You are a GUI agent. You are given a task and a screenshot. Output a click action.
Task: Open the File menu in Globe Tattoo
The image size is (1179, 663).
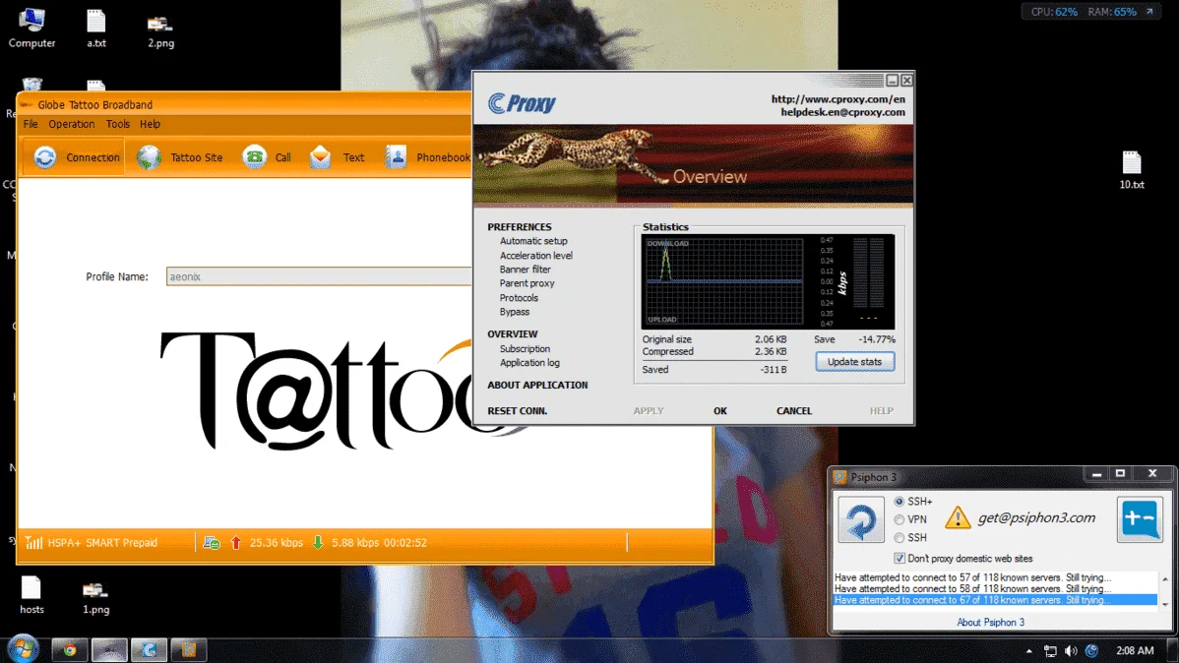(x=31, y=124)
